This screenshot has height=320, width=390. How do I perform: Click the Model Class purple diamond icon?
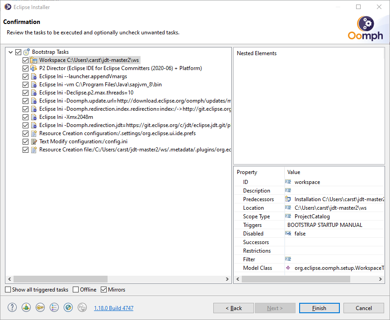pos(288,268)
